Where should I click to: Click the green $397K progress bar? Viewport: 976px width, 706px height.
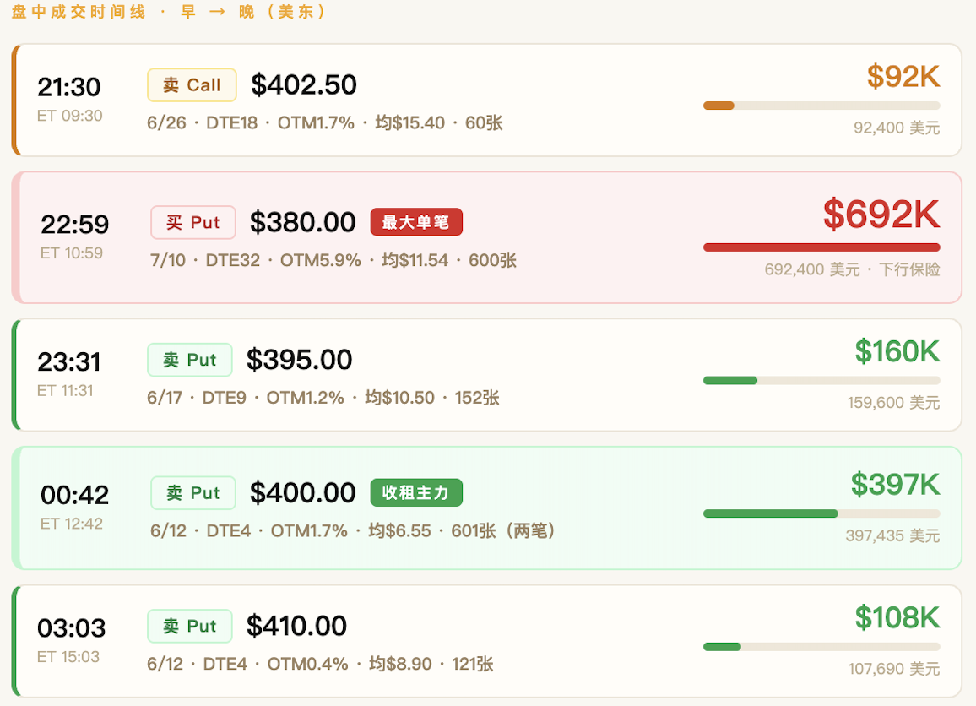[821, 513]
